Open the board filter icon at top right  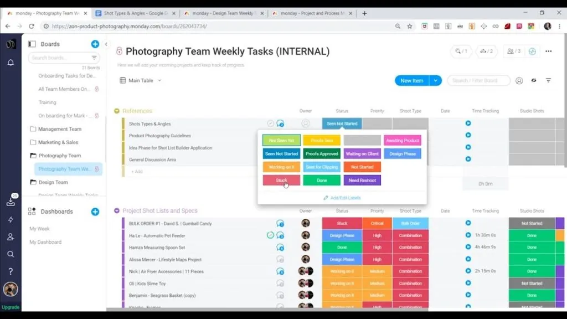(x=549, y=81)
